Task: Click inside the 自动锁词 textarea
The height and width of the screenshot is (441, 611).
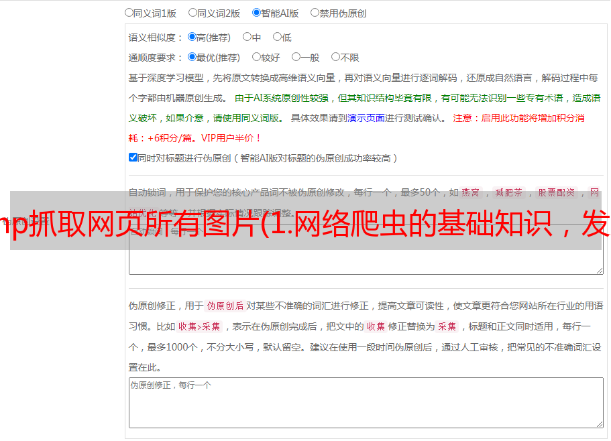Action: [366, 249]
